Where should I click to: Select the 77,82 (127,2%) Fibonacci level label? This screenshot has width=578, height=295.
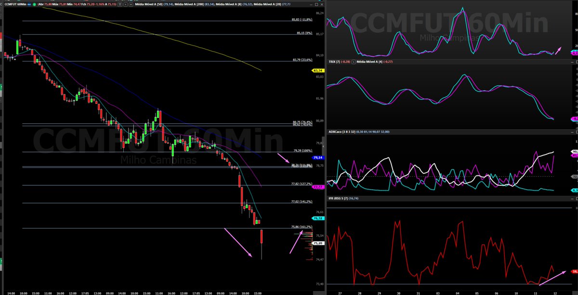coord(302,184)
